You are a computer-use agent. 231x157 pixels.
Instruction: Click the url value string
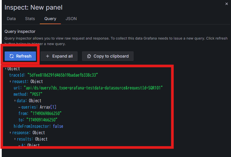coord(93,88)
